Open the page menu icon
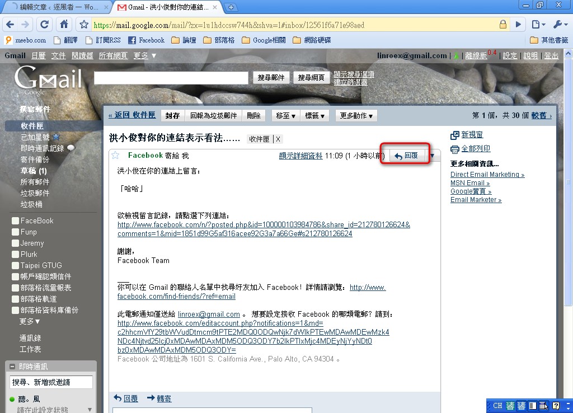Image resolution: width=573 pixels, height=413 pixels. coord(538,25)
